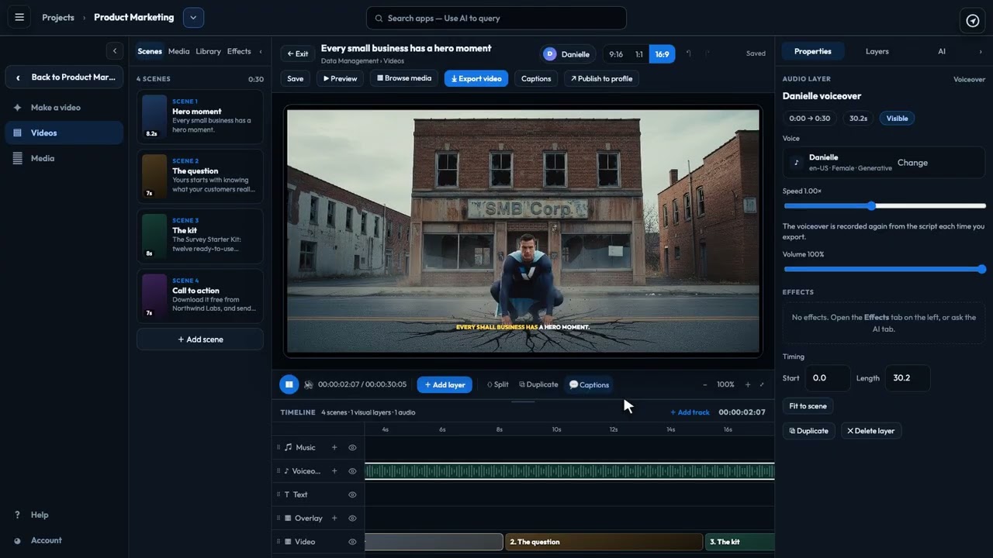Change the Danielle voice selection
This screenshot has height=558, width=993.
pos(912,163)
